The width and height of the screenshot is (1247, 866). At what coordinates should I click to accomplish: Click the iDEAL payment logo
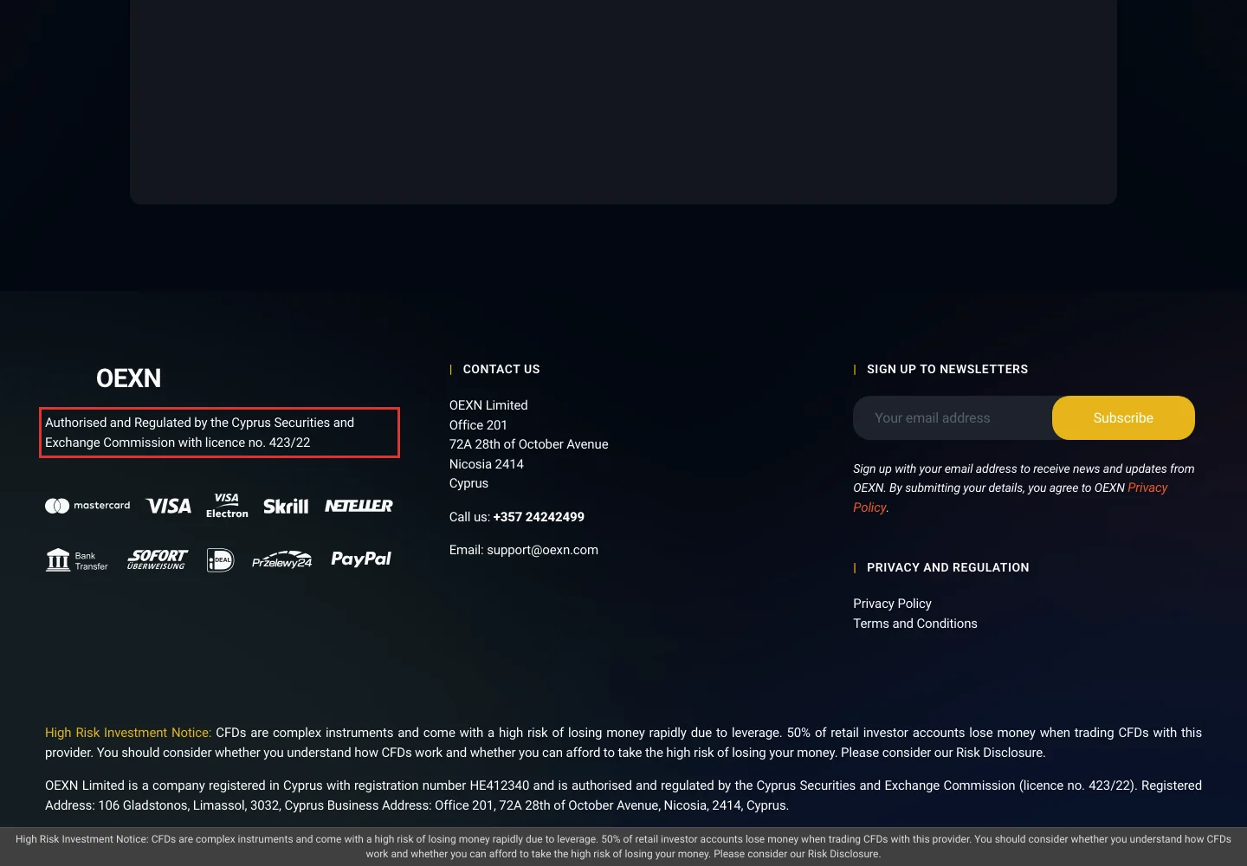click(x=220, y=560)
